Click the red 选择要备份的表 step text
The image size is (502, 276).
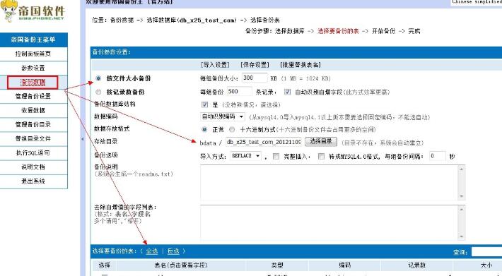pyautogui.click(x=338, y=31)
